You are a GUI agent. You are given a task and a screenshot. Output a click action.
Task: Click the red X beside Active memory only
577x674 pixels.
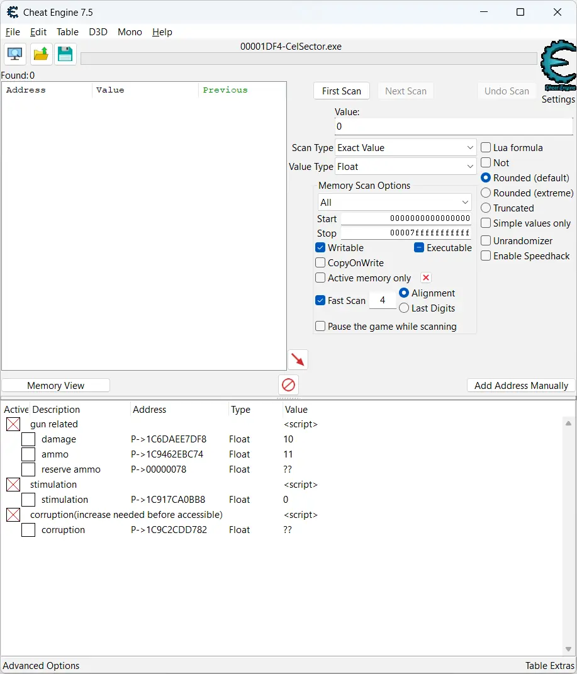[x=426, y=278]
